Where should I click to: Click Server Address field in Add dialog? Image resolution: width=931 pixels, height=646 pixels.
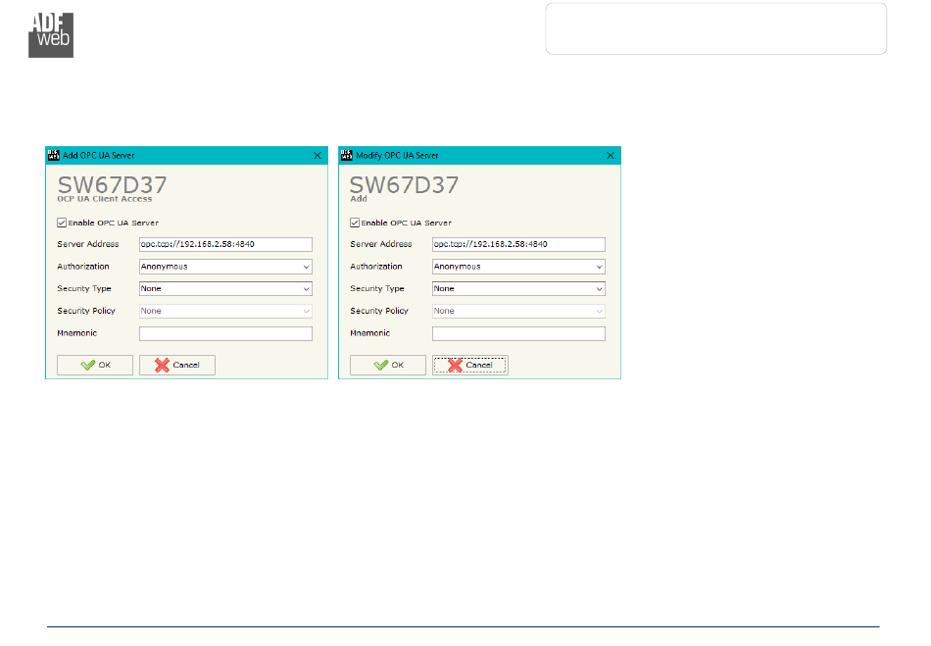click(x=225, y=244)
